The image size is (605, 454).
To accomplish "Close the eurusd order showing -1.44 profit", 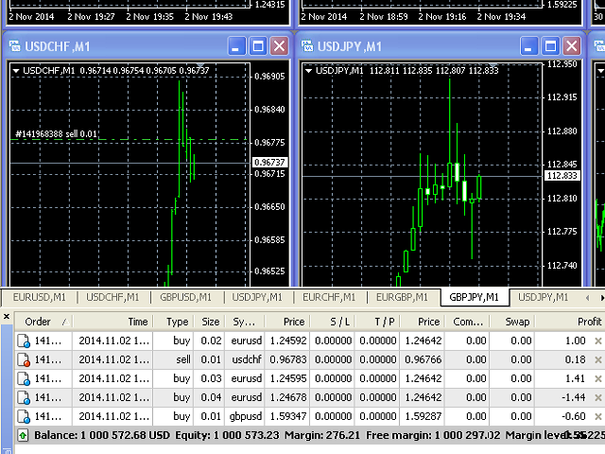I will coord(596,398).
